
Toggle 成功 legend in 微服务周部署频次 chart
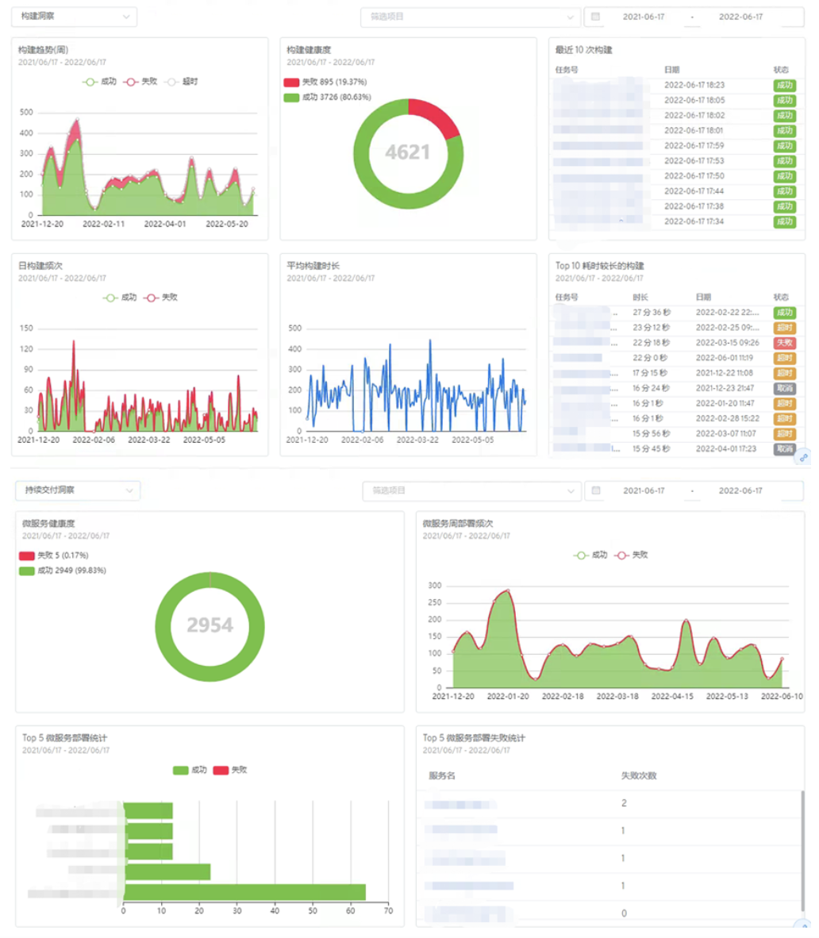click(590, 555)
